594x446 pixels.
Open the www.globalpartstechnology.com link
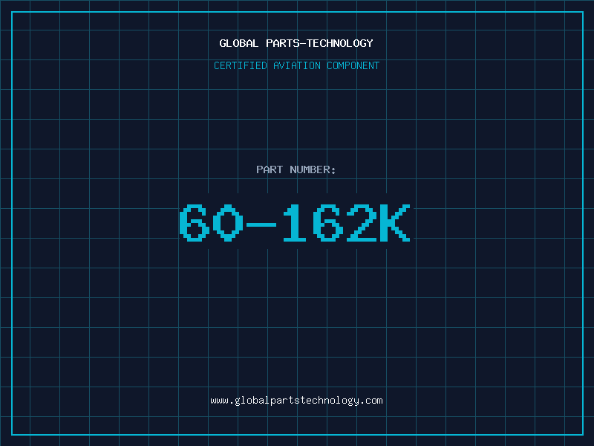coord(296,401)
